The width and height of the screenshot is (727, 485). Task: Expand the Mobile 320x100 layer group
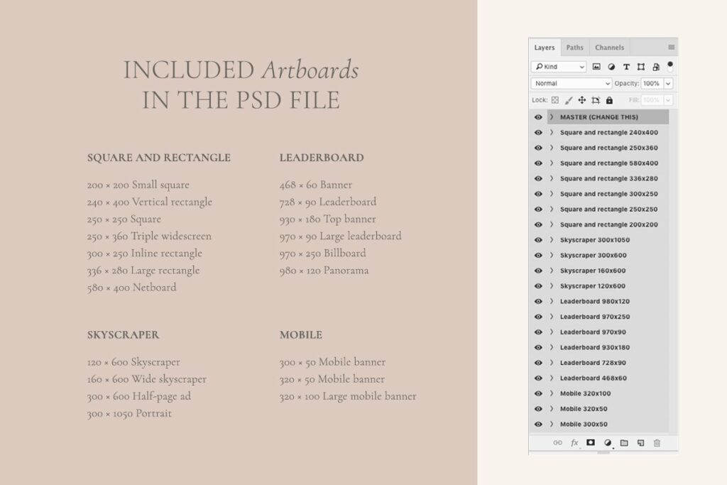coord(552,393)
